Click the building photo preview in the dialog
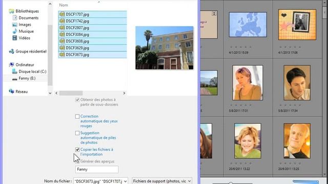The image size is (328, 184). [x=165, y=48]
